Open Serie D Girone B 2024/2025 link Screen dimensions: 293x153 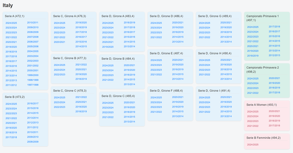108,65
